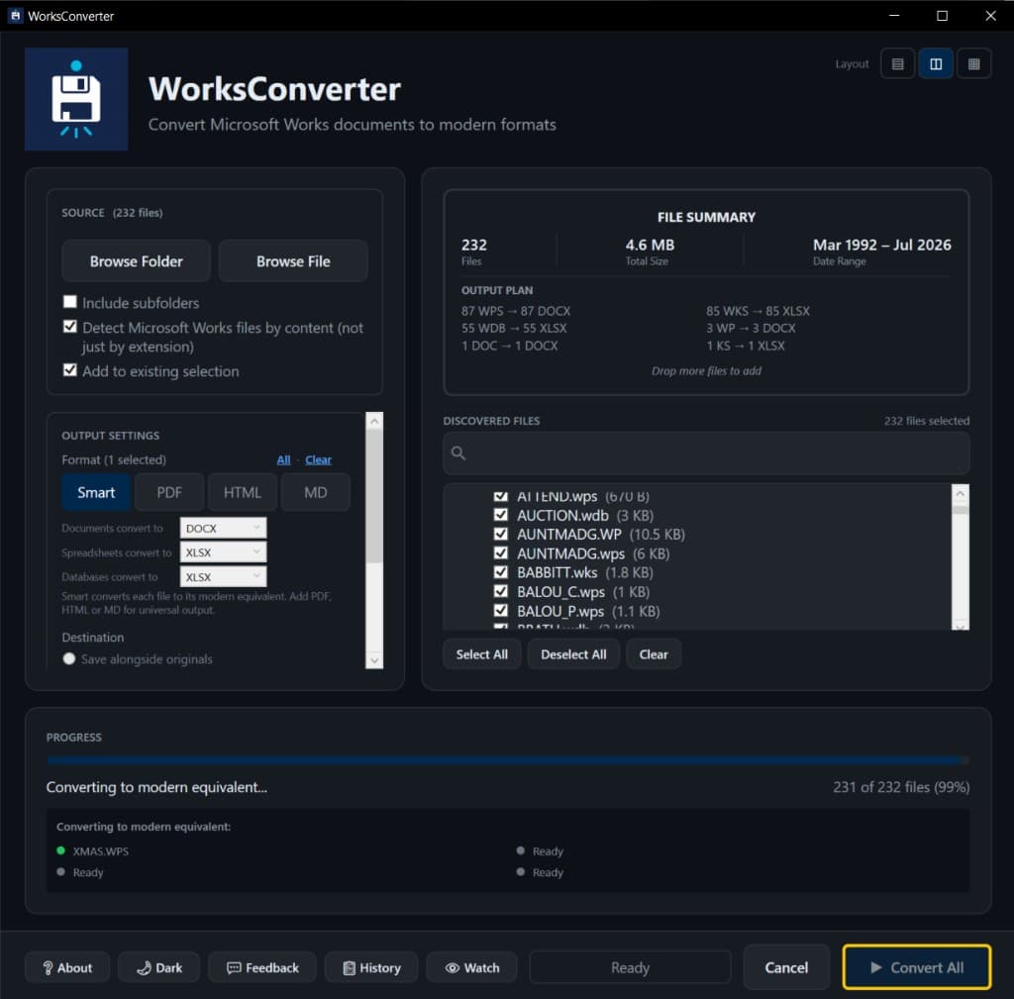
Task: Select Save alongside originals option
Action: (69, 658)
